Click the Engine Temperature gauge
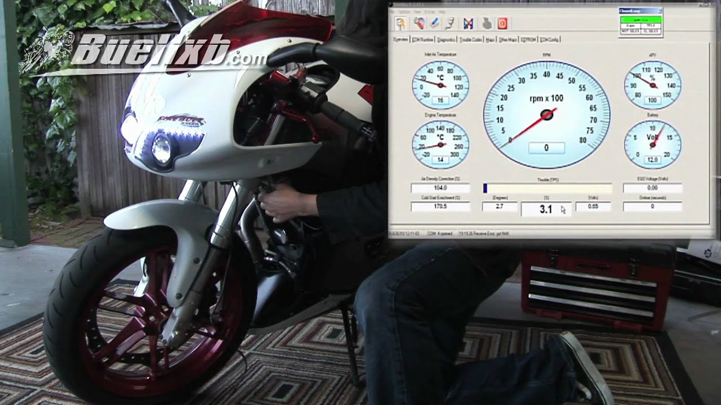This screenshot has width=721, height=405. pos(440,145)
